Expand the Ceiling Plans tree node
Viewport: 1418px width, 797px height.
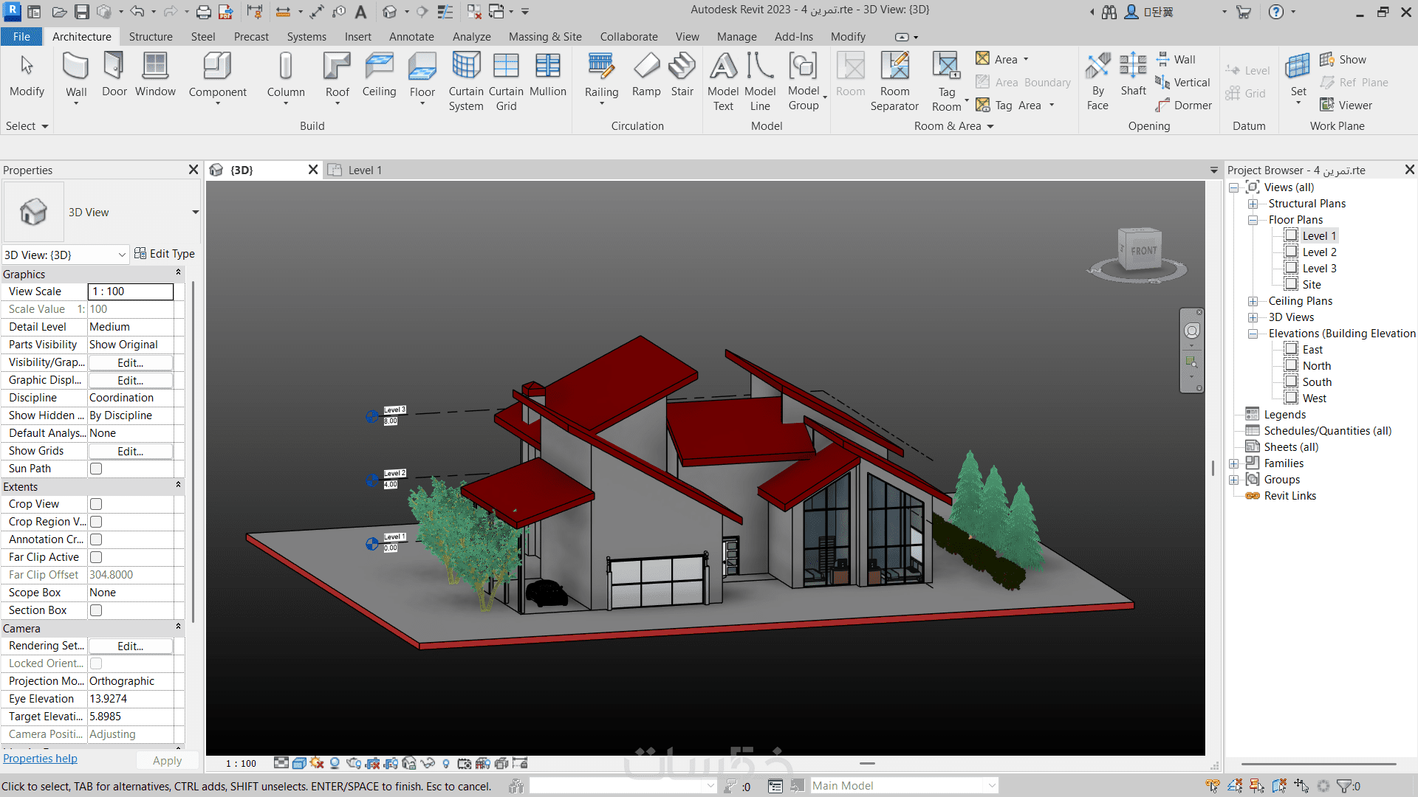coord(1253,301)
